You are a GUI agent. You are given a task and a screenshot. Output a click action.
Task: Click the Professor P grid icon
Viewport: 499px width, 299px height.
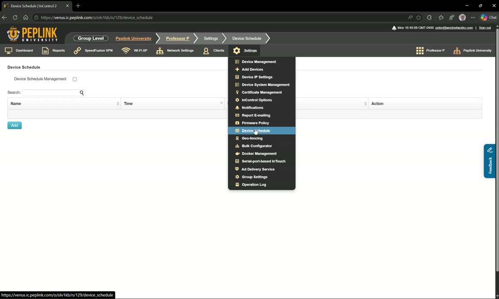(420, 51)
